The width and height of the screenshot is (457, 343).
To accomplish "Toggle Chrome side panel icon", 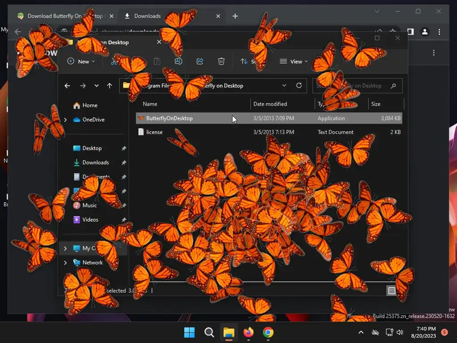I will tap(411, 32).
